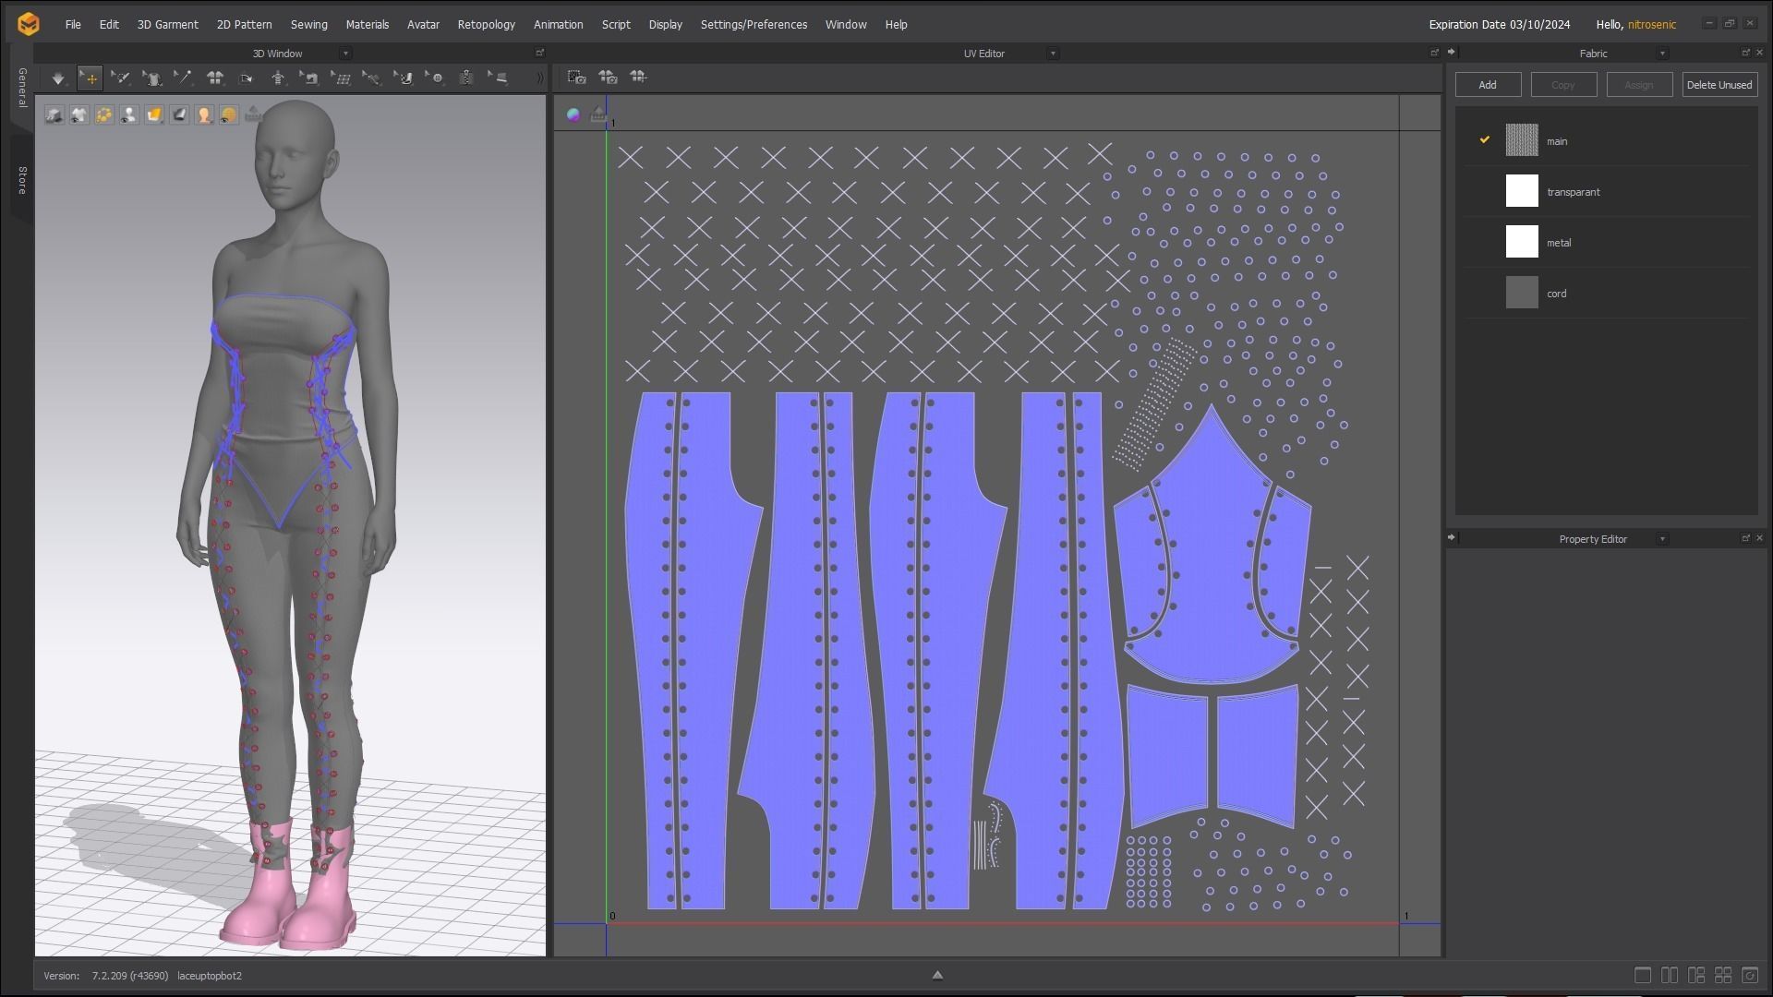
Task: Select the Button tool icon
Action: pyautogui.click(x=435, y=78)
